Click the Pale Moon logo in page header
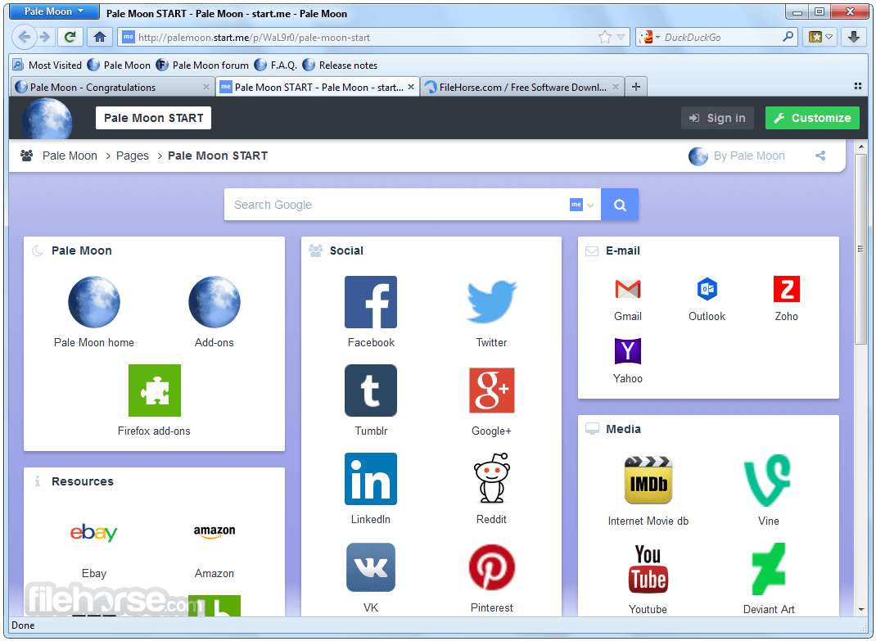Image resolution: width=876 pixels, height=641 pixels. (x=47, y=119)
